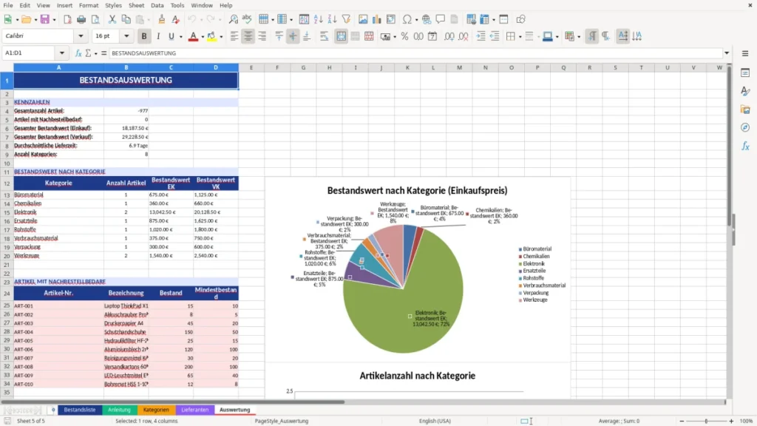Select row header 12
This screenshot has width=757, height=426.
(7, 183)
